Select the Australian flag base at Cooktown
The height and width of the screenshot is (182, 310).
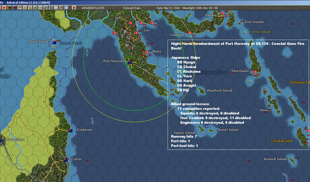pos(71,131)
